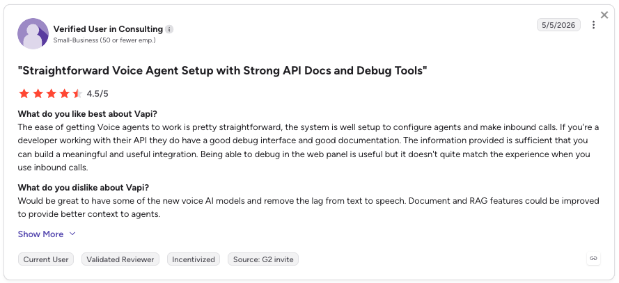Click the info icon beside Verified User in Consulting
619x283 pixels.
(x=169, y=29)
